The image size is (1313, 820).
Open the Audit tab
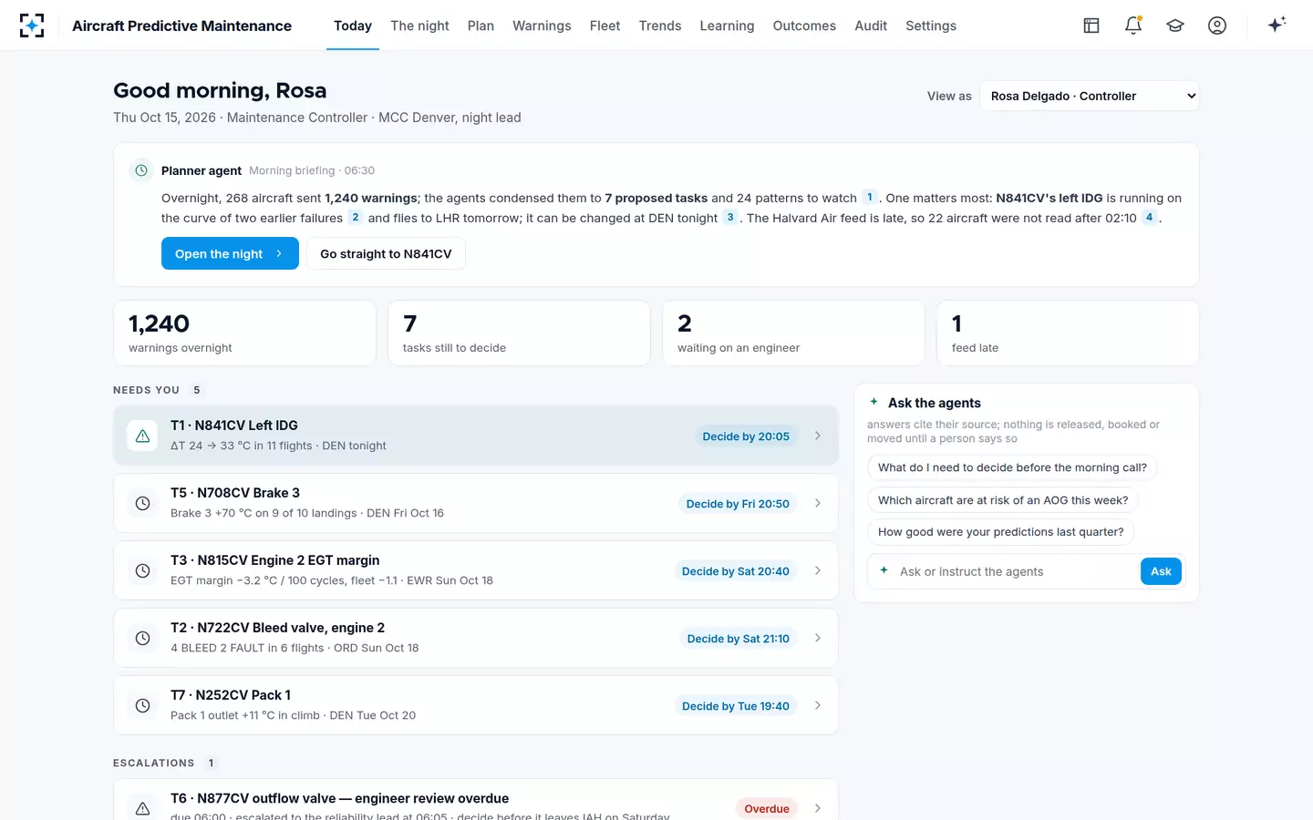click(871, 26)
